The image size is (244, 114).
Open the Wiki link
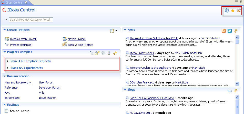(x=42, y=93)
